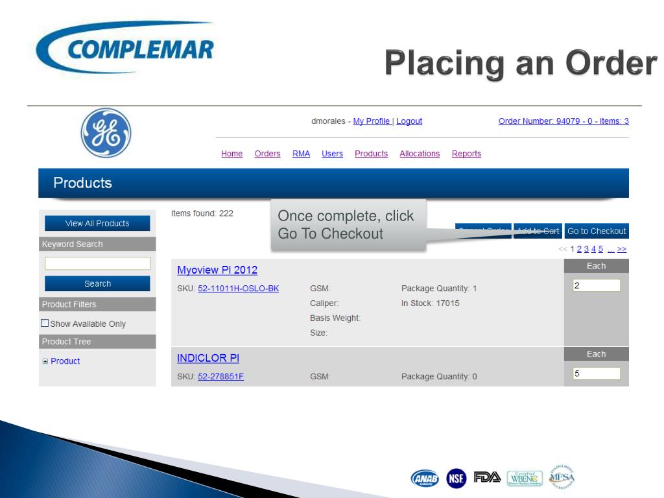This screenshot has width=664, height=498.
Task: Click the Search button
Action: click(x=97, y=284)
